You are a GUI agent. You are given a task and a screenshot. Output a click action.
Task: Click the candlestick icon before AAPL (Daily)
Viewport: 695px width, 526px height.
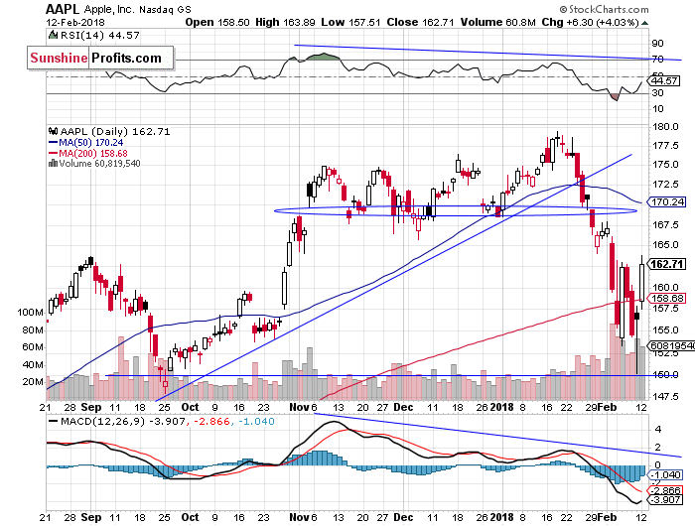click(53, 131)
